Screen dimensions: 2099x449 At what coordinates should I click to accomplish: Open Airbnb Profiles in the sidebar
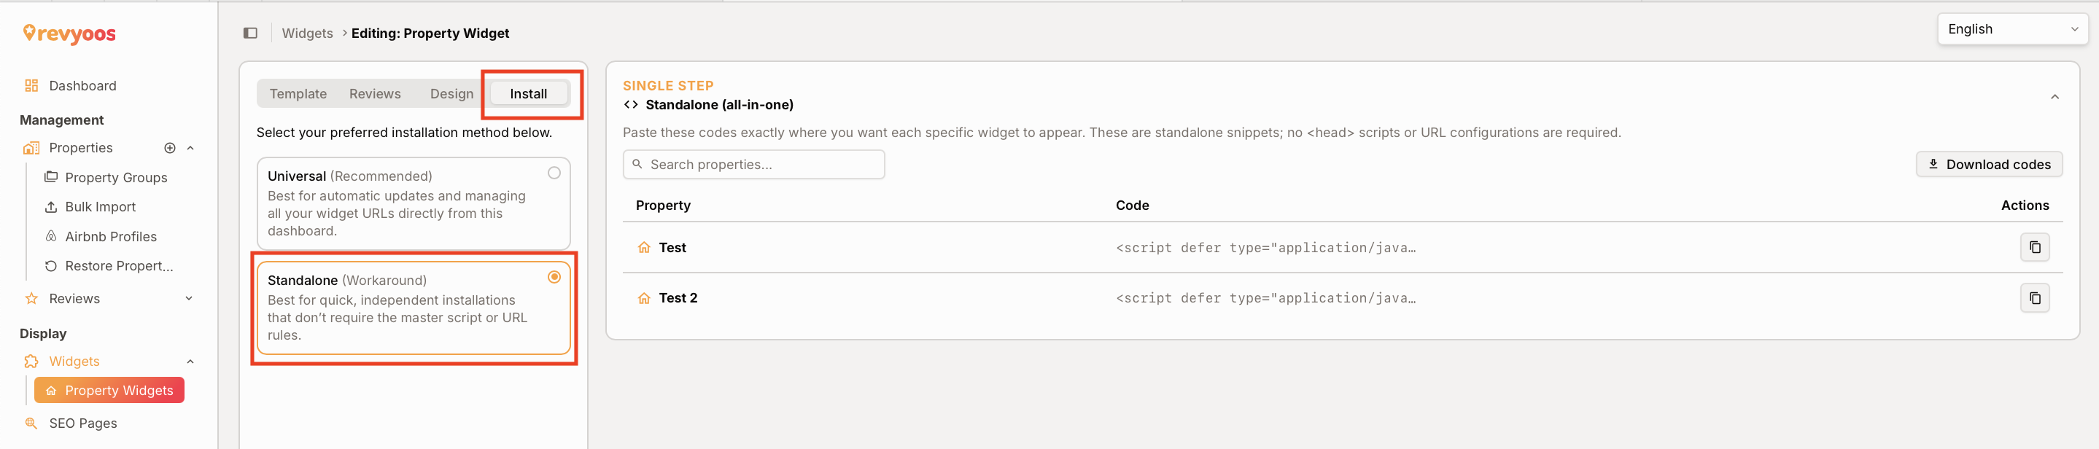point(110,236)
